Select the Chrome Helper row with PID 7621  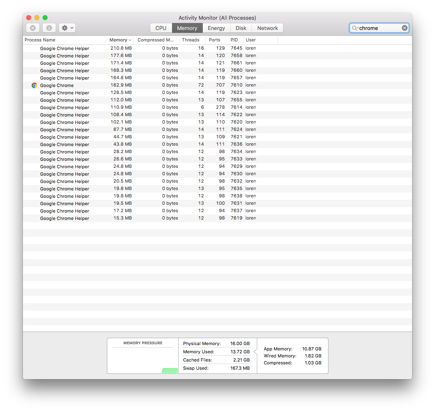coord(217,137)
